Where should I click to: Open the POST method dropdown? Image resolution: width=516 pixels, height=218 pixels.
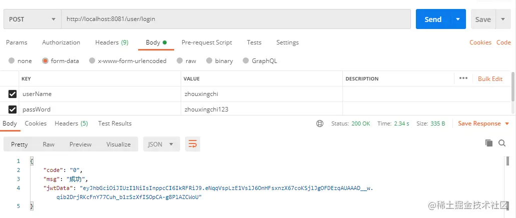pos(32,19)
